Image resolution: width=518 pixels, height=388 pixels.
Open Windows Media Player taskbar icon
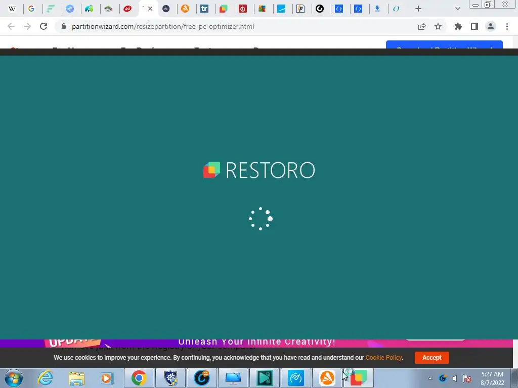pyautogui.click(x=107, y=378)
